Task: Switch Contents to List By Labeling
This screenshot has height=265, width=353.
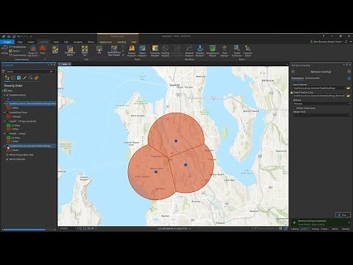Action: 37,78
